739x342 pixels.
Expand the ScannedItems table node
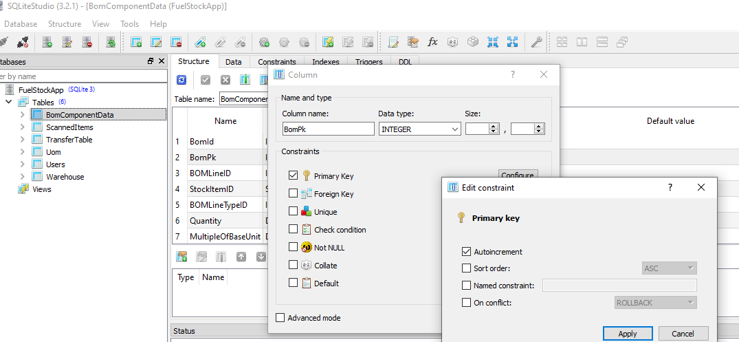coord(22,127)
